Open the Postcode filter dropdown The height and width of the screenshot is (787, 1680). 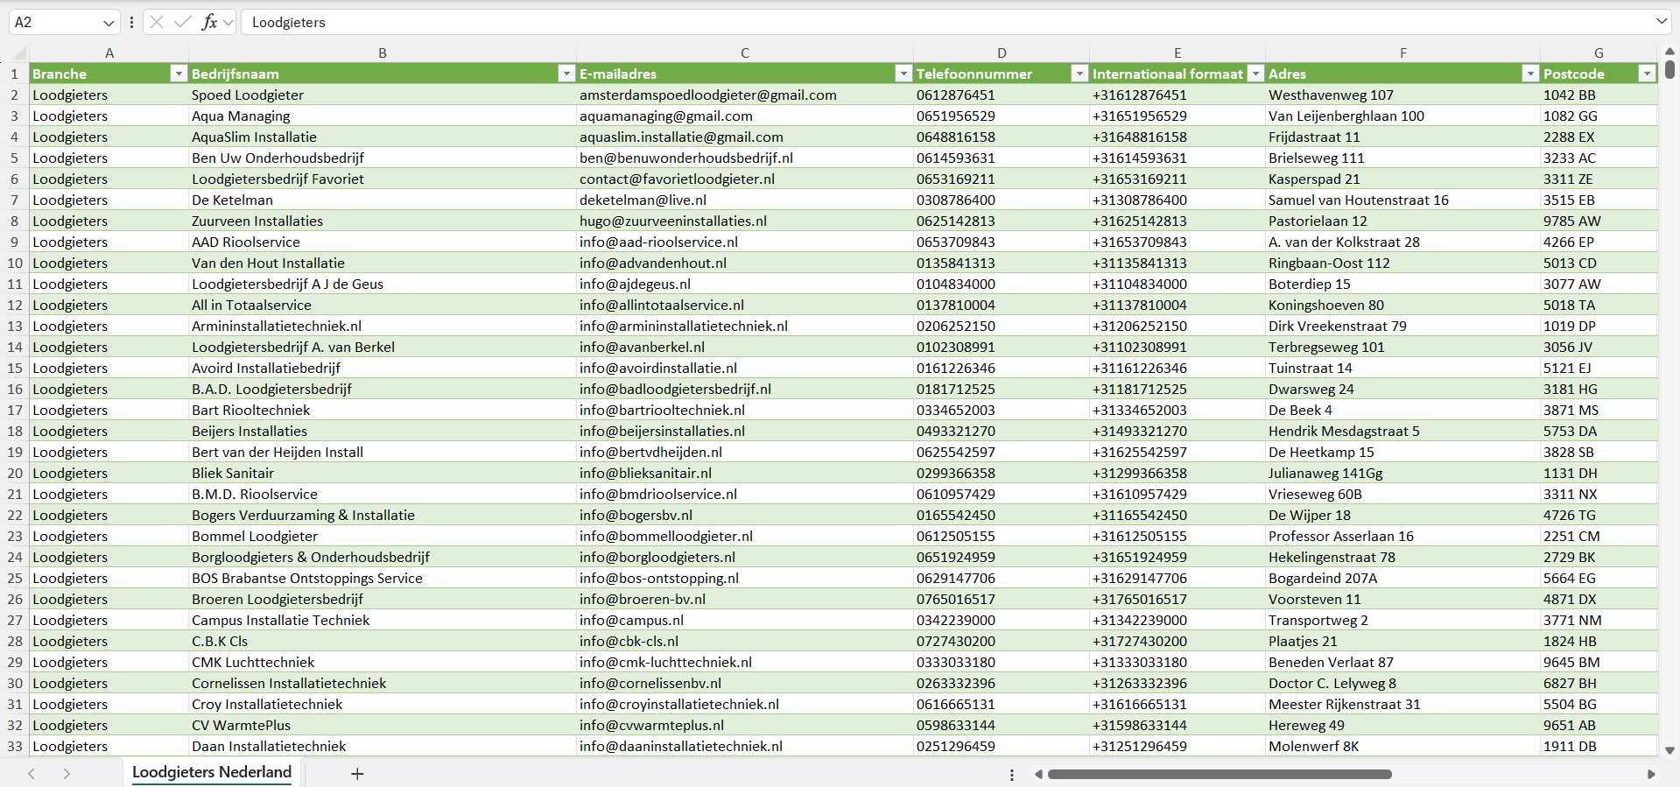[1647, 74]
